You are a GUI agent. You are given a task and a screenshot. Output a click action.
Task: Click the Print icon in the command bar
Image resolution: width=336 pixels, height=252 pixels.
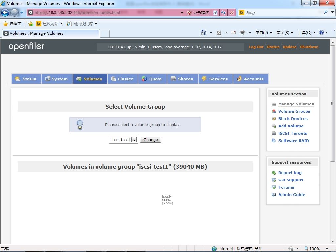coord(242,32)
